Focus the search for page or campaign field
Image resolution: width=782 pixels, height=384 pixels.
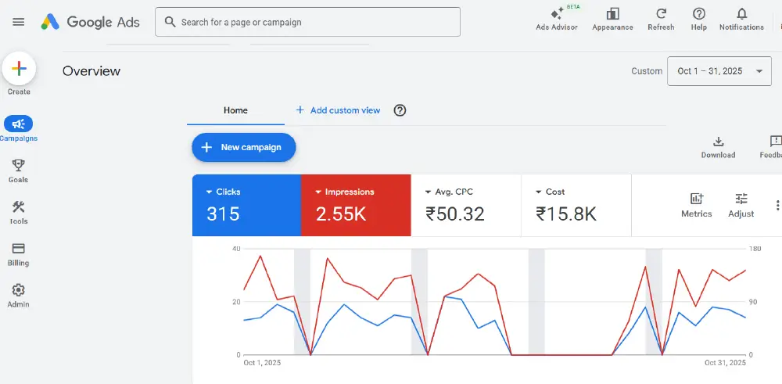click(307, 22)
